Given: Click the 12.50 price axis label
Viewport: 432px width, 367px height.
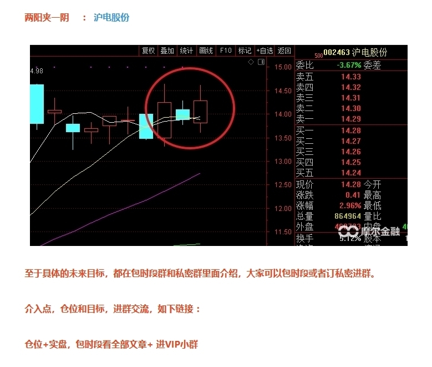Looking at the screenshot, I should pos(283,185).
